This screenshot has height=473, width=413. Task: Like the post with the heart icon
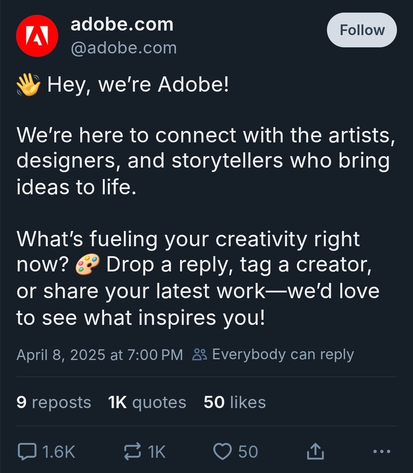coord(222,452)
